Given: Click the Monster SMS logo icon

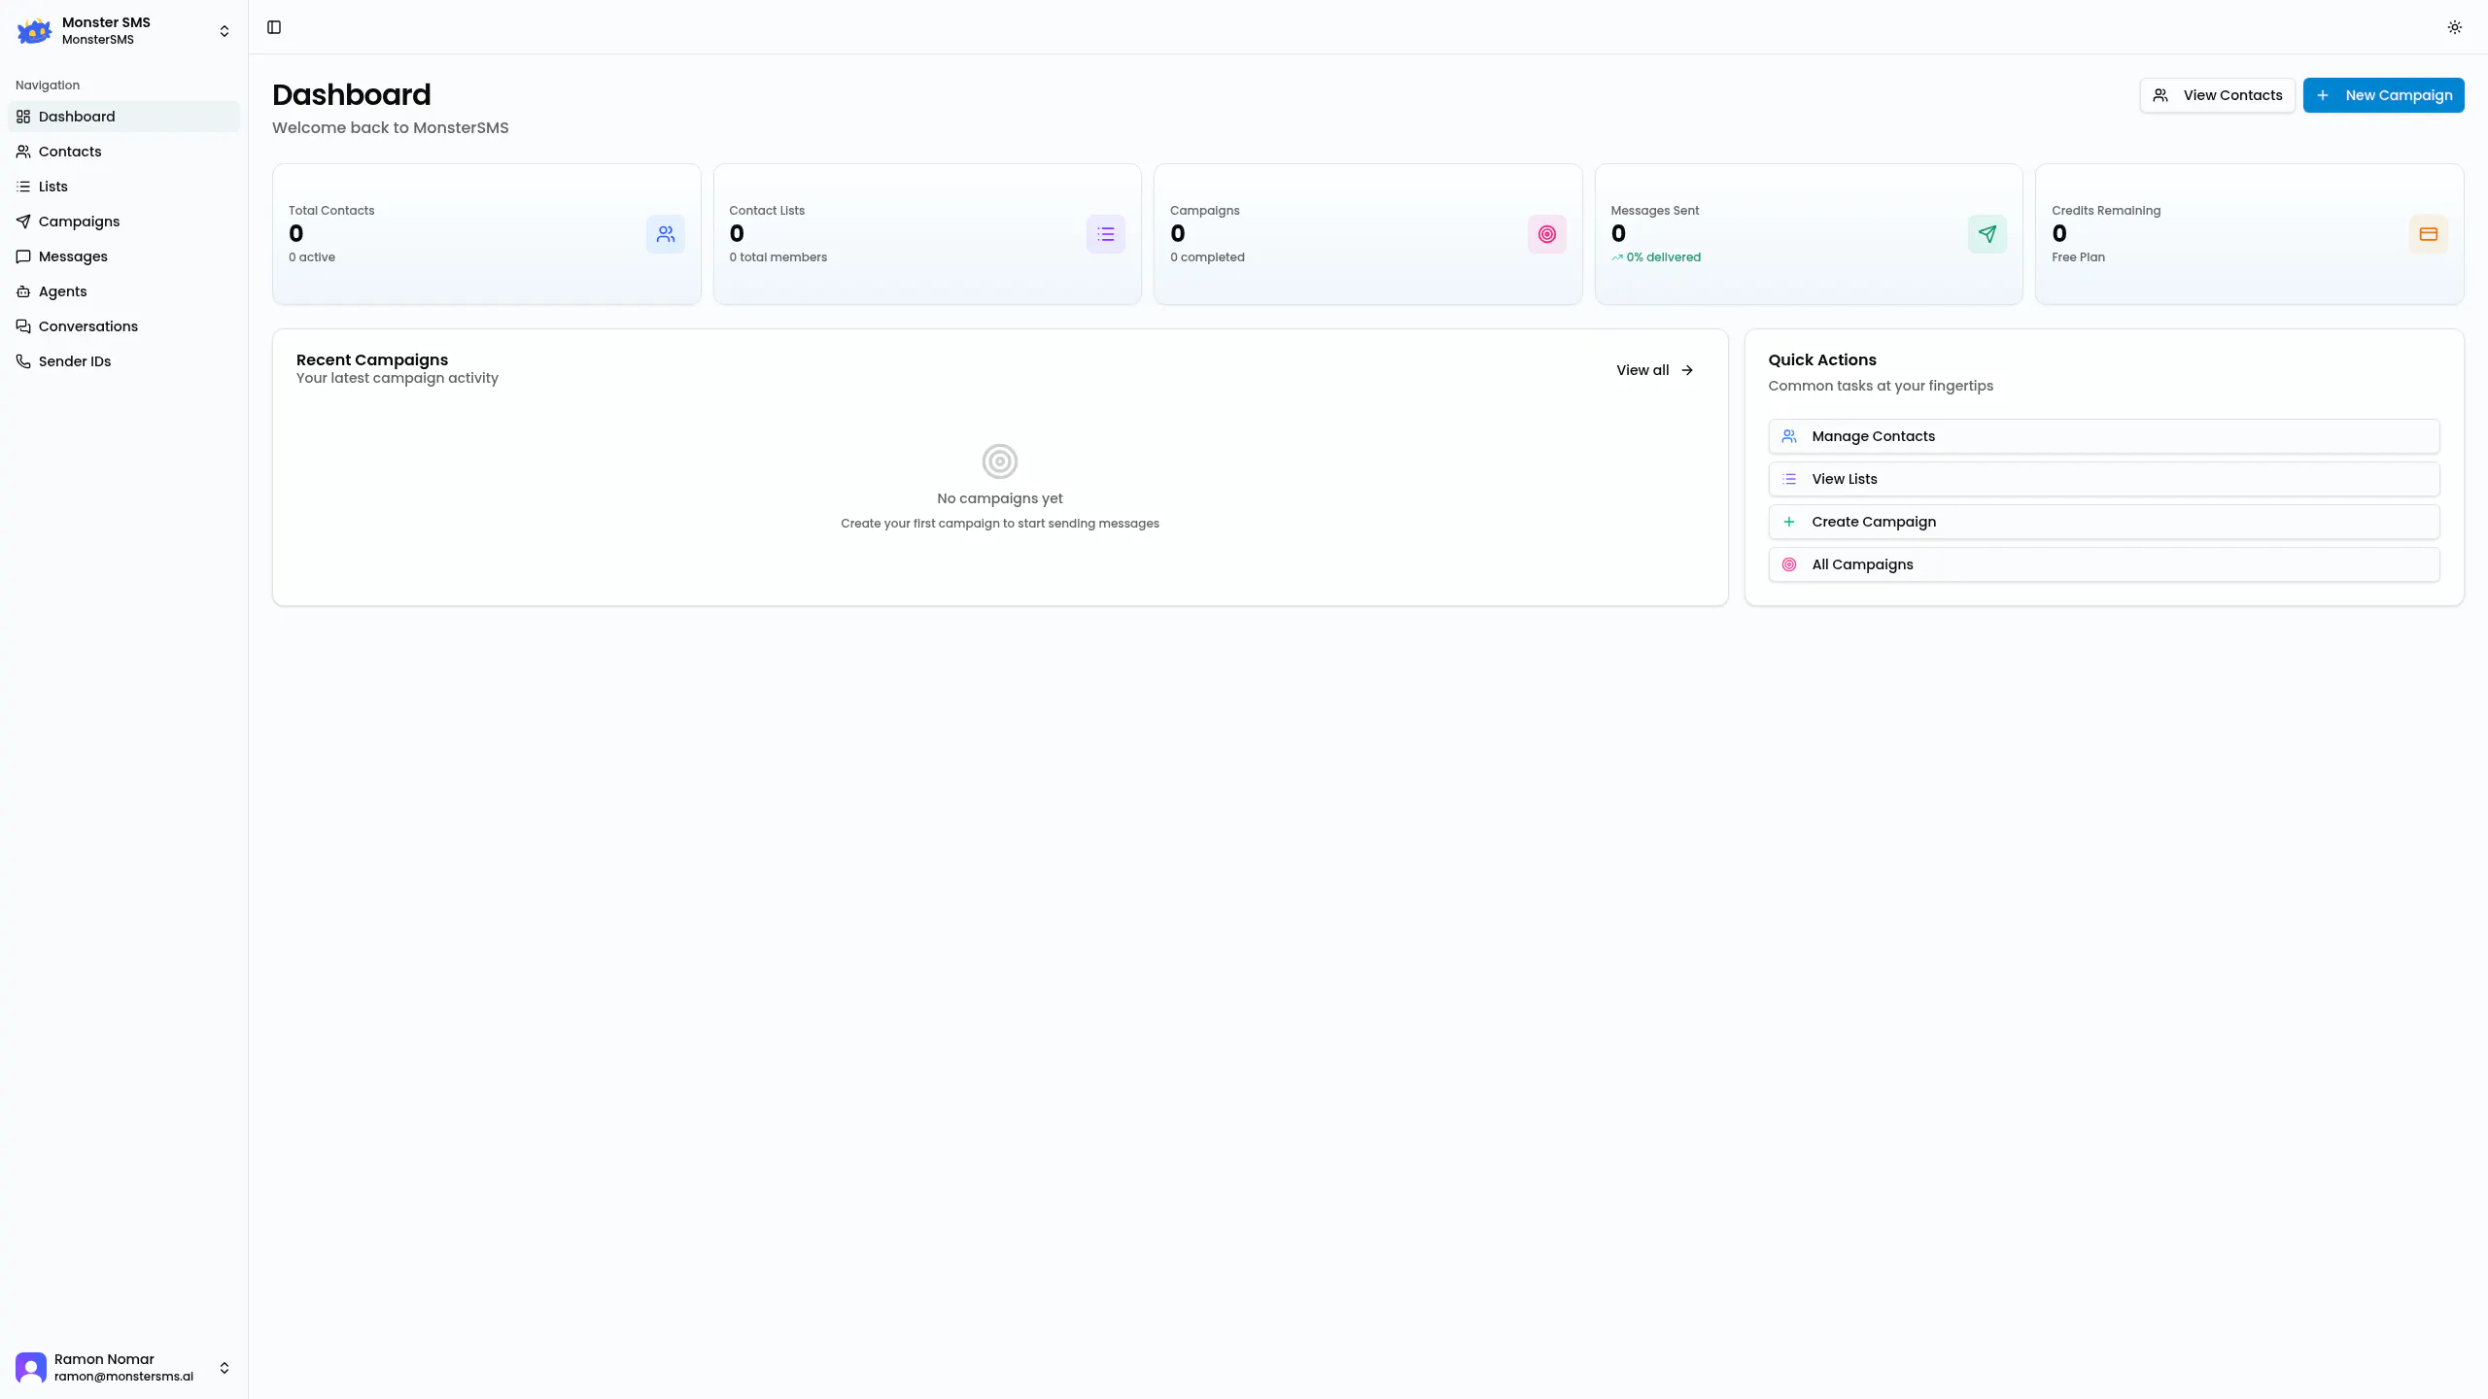Looking at the screenshot, I should coord(34,31).
